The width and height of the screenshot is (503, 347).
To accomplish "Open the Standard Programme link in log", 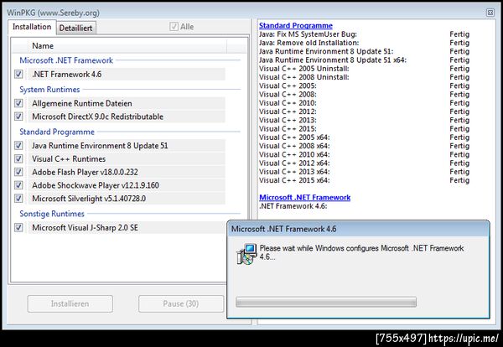I will pos(296,25).
